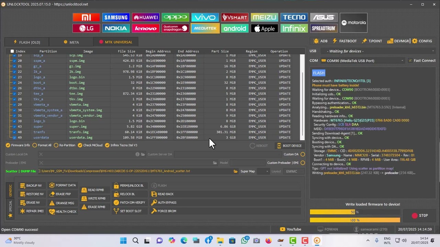This screenshot has width=440, height=247.
Task: Select the Format All option
Action: pyautogui.click(x=42, y=145)
